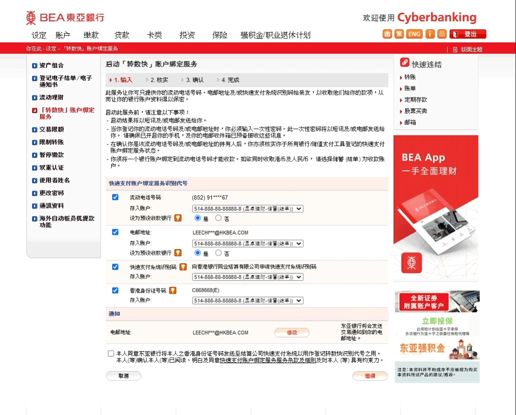Click the 全新证券附属账户客户 banner
This screenshot has width=516, height=415.
437,301
